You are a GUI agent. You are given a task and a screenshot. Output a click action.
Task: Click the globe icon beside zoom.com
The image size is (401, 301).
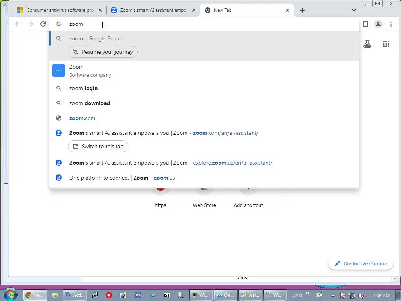tap(59, 118)
